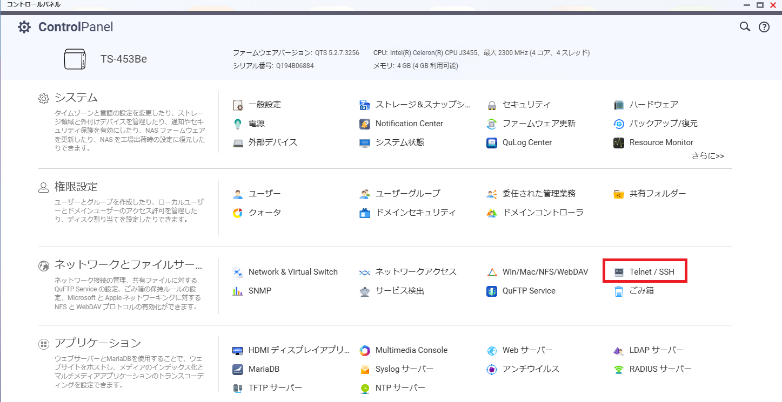Screen dimensions: 782x402
Task: Open the QuFTP Service icon
Action: (492, 291)
